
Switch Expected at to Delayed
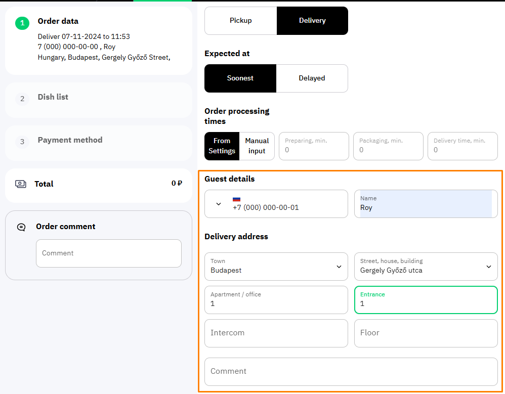pos(312,78)
